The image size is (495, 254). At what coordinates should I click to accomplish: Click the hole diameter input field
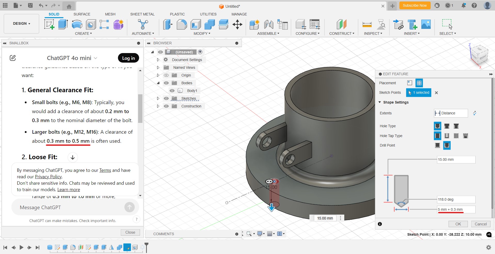point(456,209)
